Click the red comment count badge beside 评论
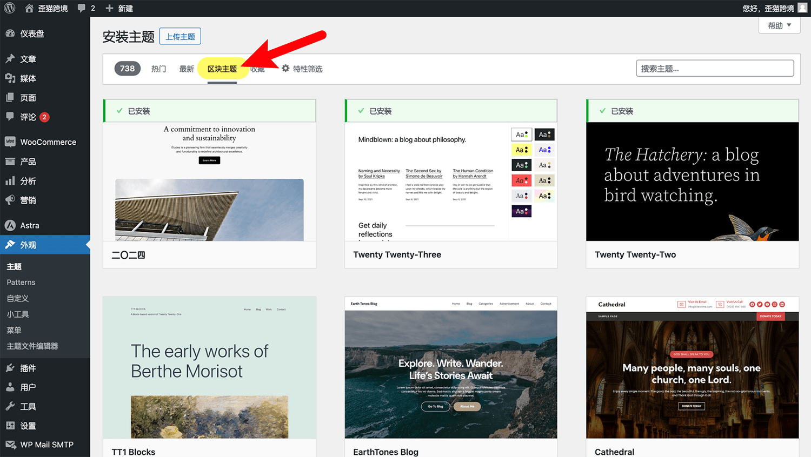 tap(44, 117)
